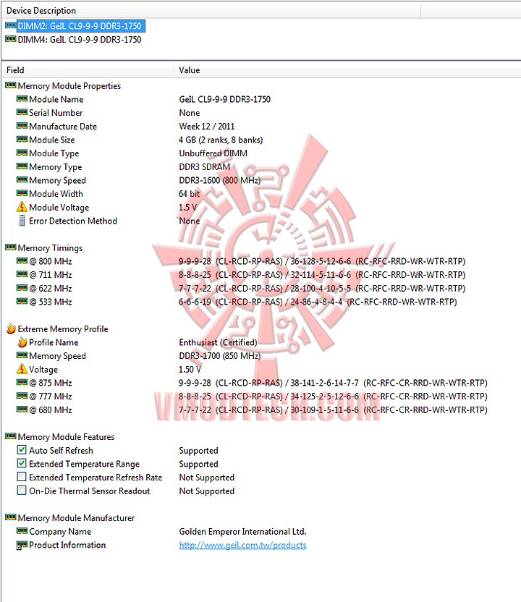
Task: Click the Device Description column header
Action: tap(211, 11)
